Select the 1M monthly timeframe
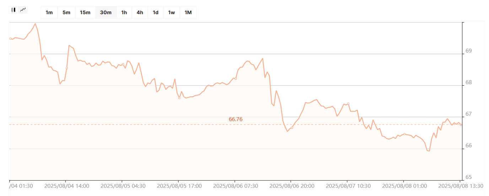Viewport: 489px width, 196px height. (188, 12)
